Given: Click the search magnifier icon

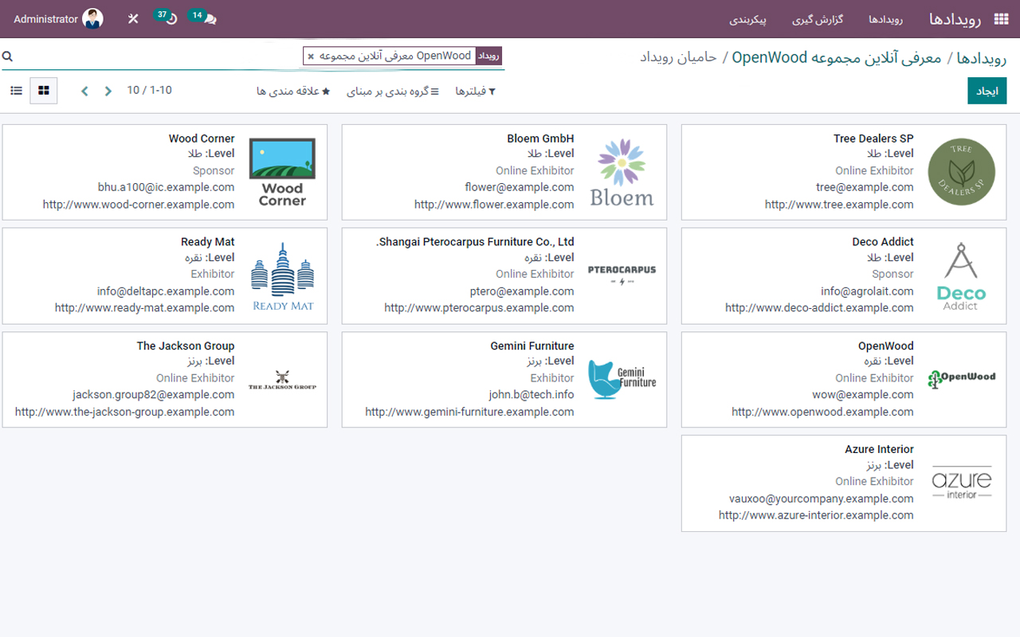Looking at the screenshot, I should click(x=7, y=57).
